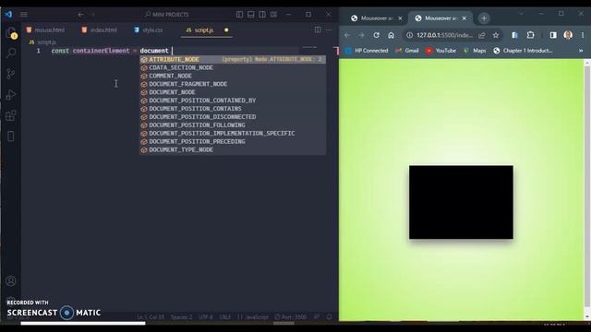
Task: Click the MINI PROJECTS command center search
Action: (x=167, y=15)
